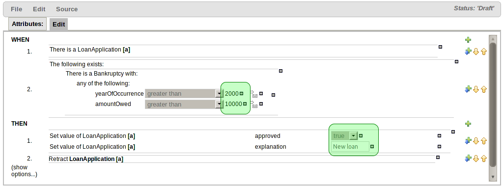Remove the yearOfOccurrence constraint
503x187 pixels.
click(261, 94)
